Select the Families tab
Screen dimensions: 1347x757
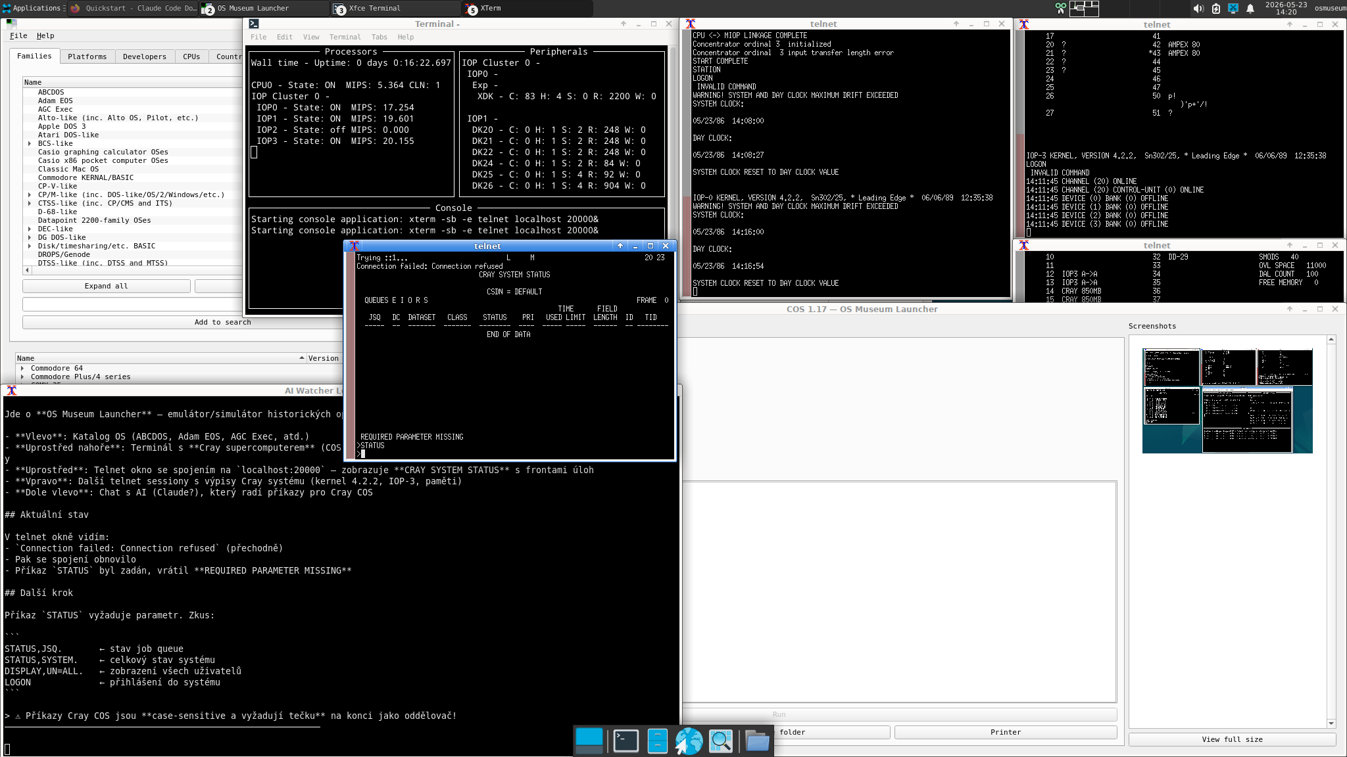point(34,56)
